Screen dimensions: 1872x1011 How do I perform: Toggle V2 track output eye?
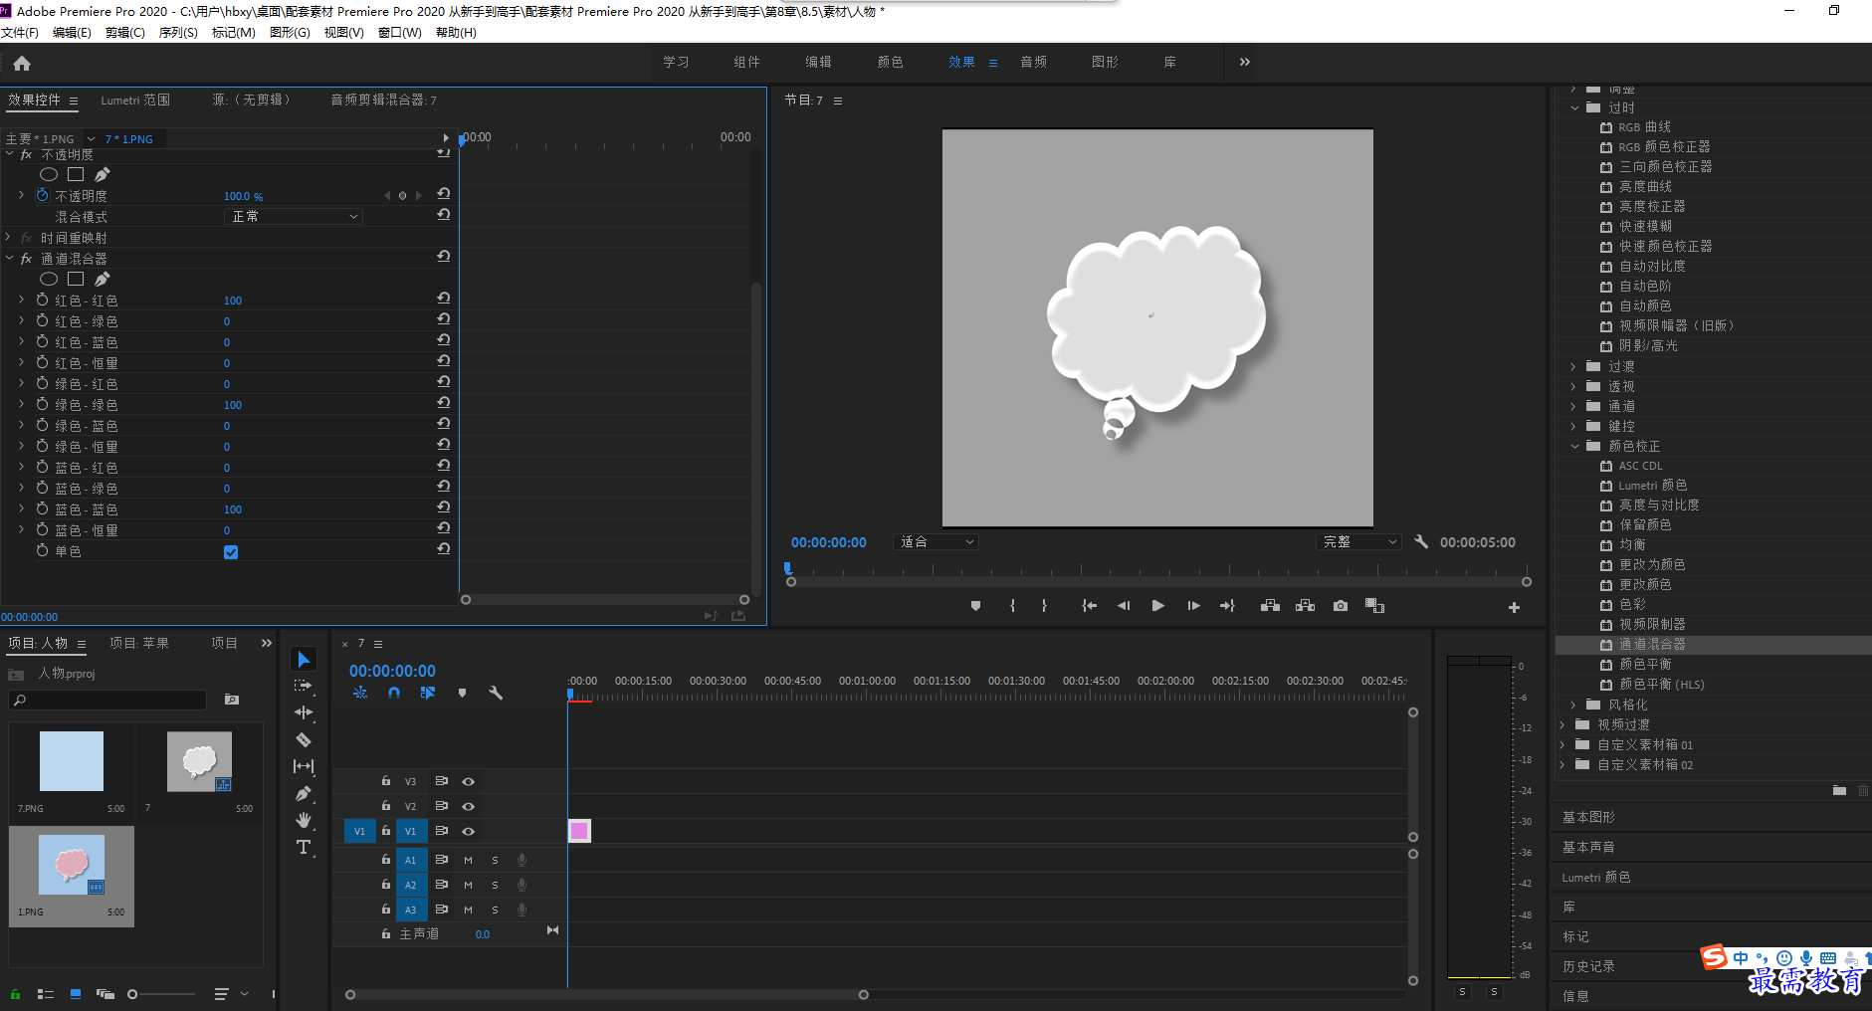(468, 806)
